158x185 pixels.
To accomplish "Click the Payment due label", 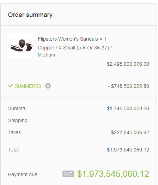I will pos(23,174).
